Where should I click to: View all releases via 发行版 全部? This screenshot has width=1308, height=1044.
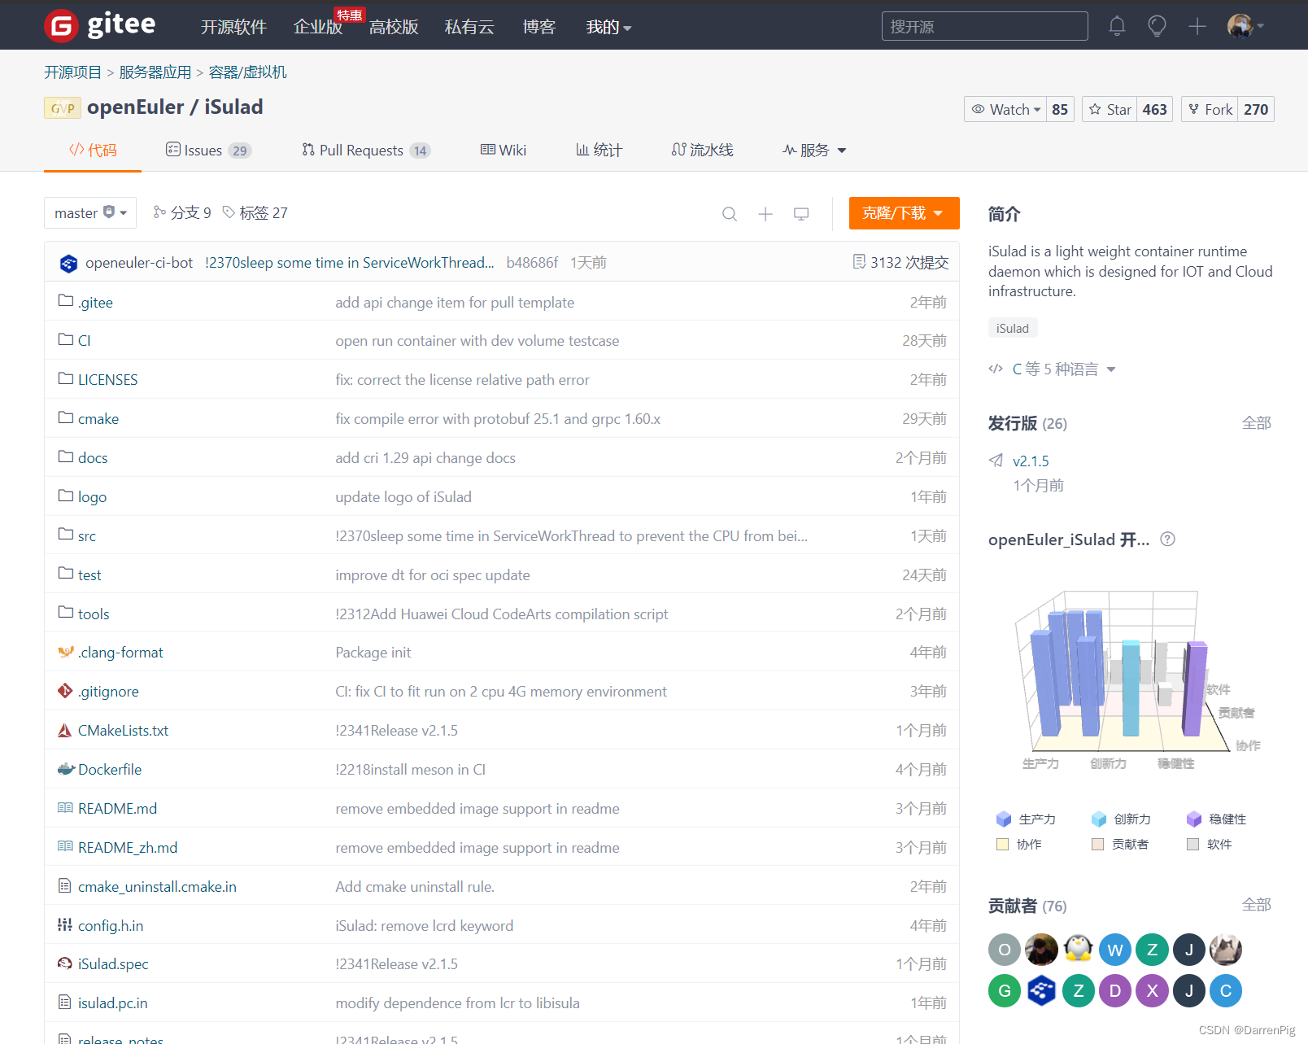coord(1256,422)
